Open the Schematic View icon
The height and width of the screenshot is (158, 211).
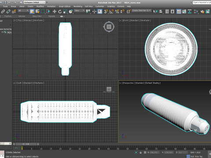pos(189,11)
